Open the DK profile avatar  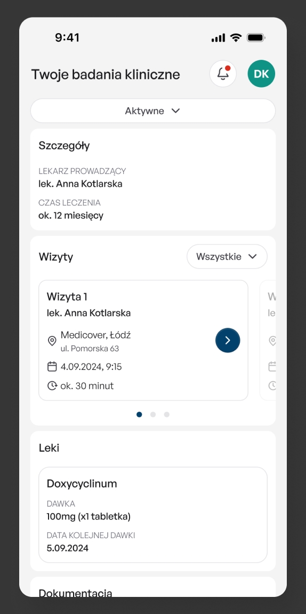pos(261,73)
